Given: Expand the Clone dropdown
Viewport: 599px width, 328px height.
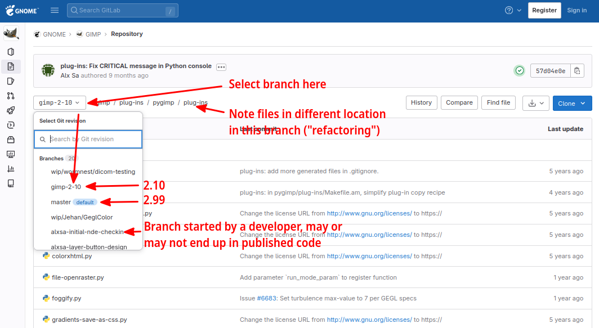Looking at the screenshot, I should pos(572,103).
